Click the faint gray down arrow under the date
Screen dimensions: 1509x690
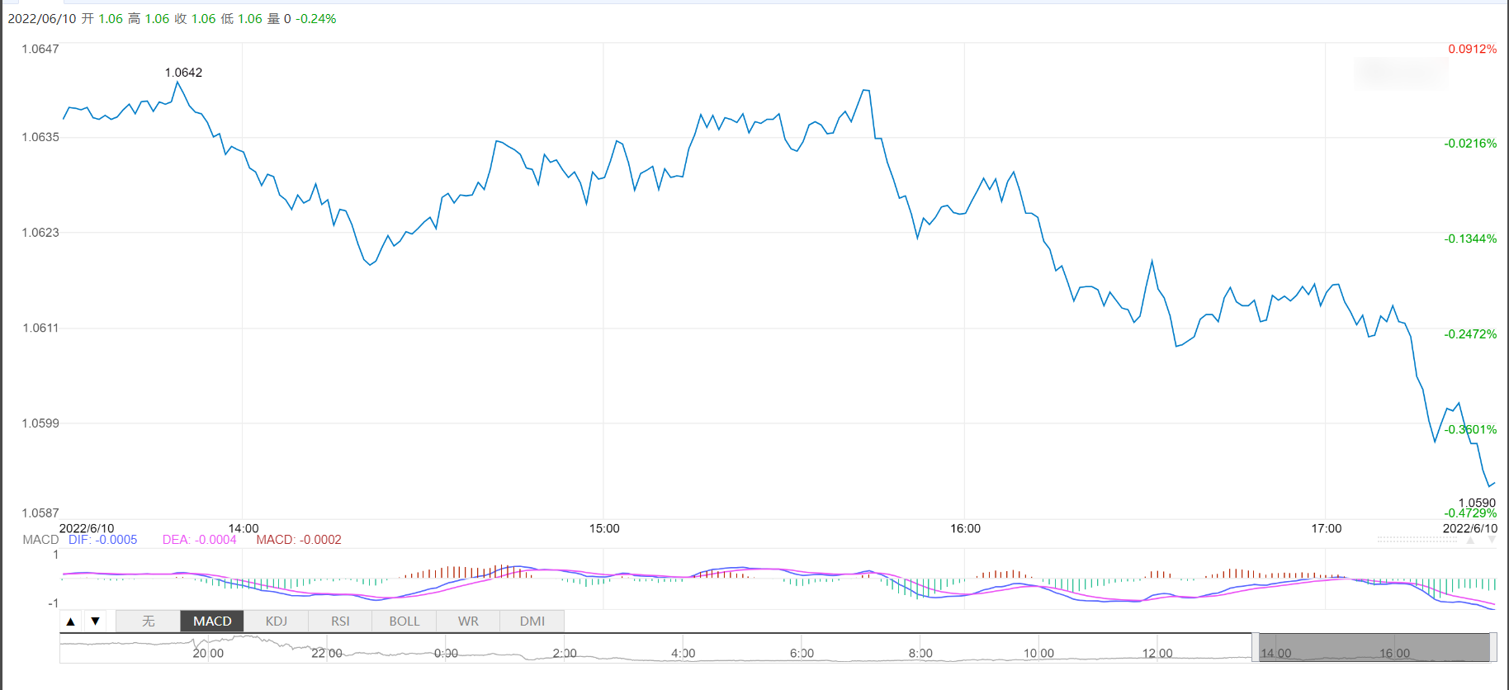1492,540
